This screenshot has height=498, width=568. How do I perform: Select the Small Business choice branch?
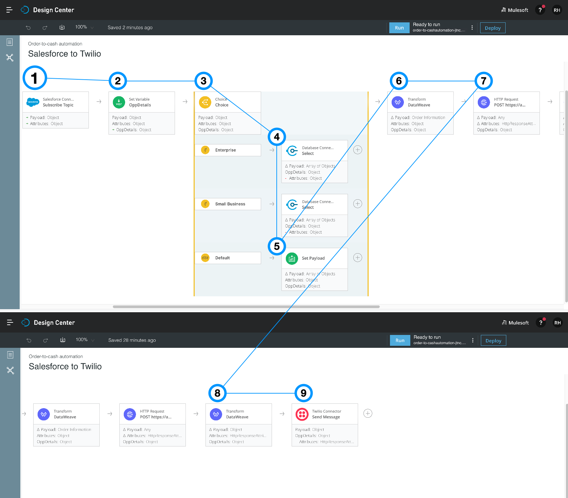(x=228, y=204)
